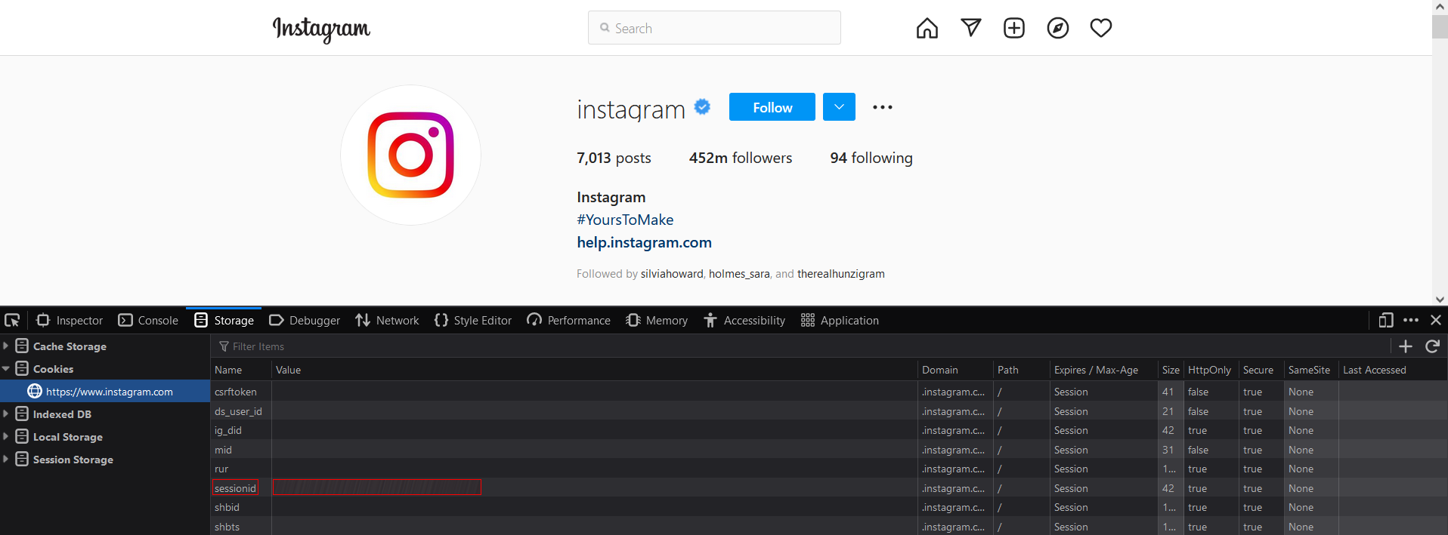Click the Instagram search field
The width and height of the screenshot is (1448, 535).
click(x=714, y=29)
